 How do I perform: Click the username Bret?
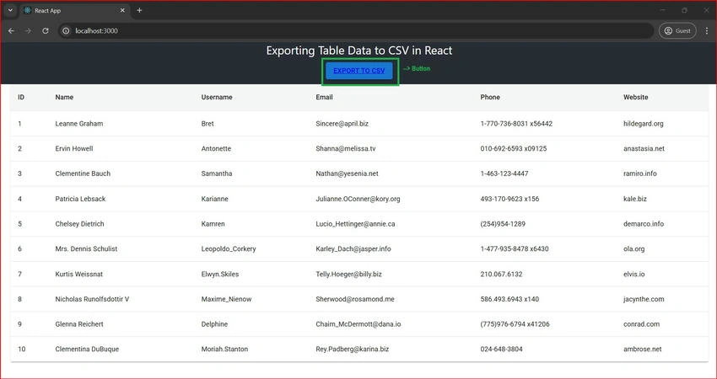point(208,123)
